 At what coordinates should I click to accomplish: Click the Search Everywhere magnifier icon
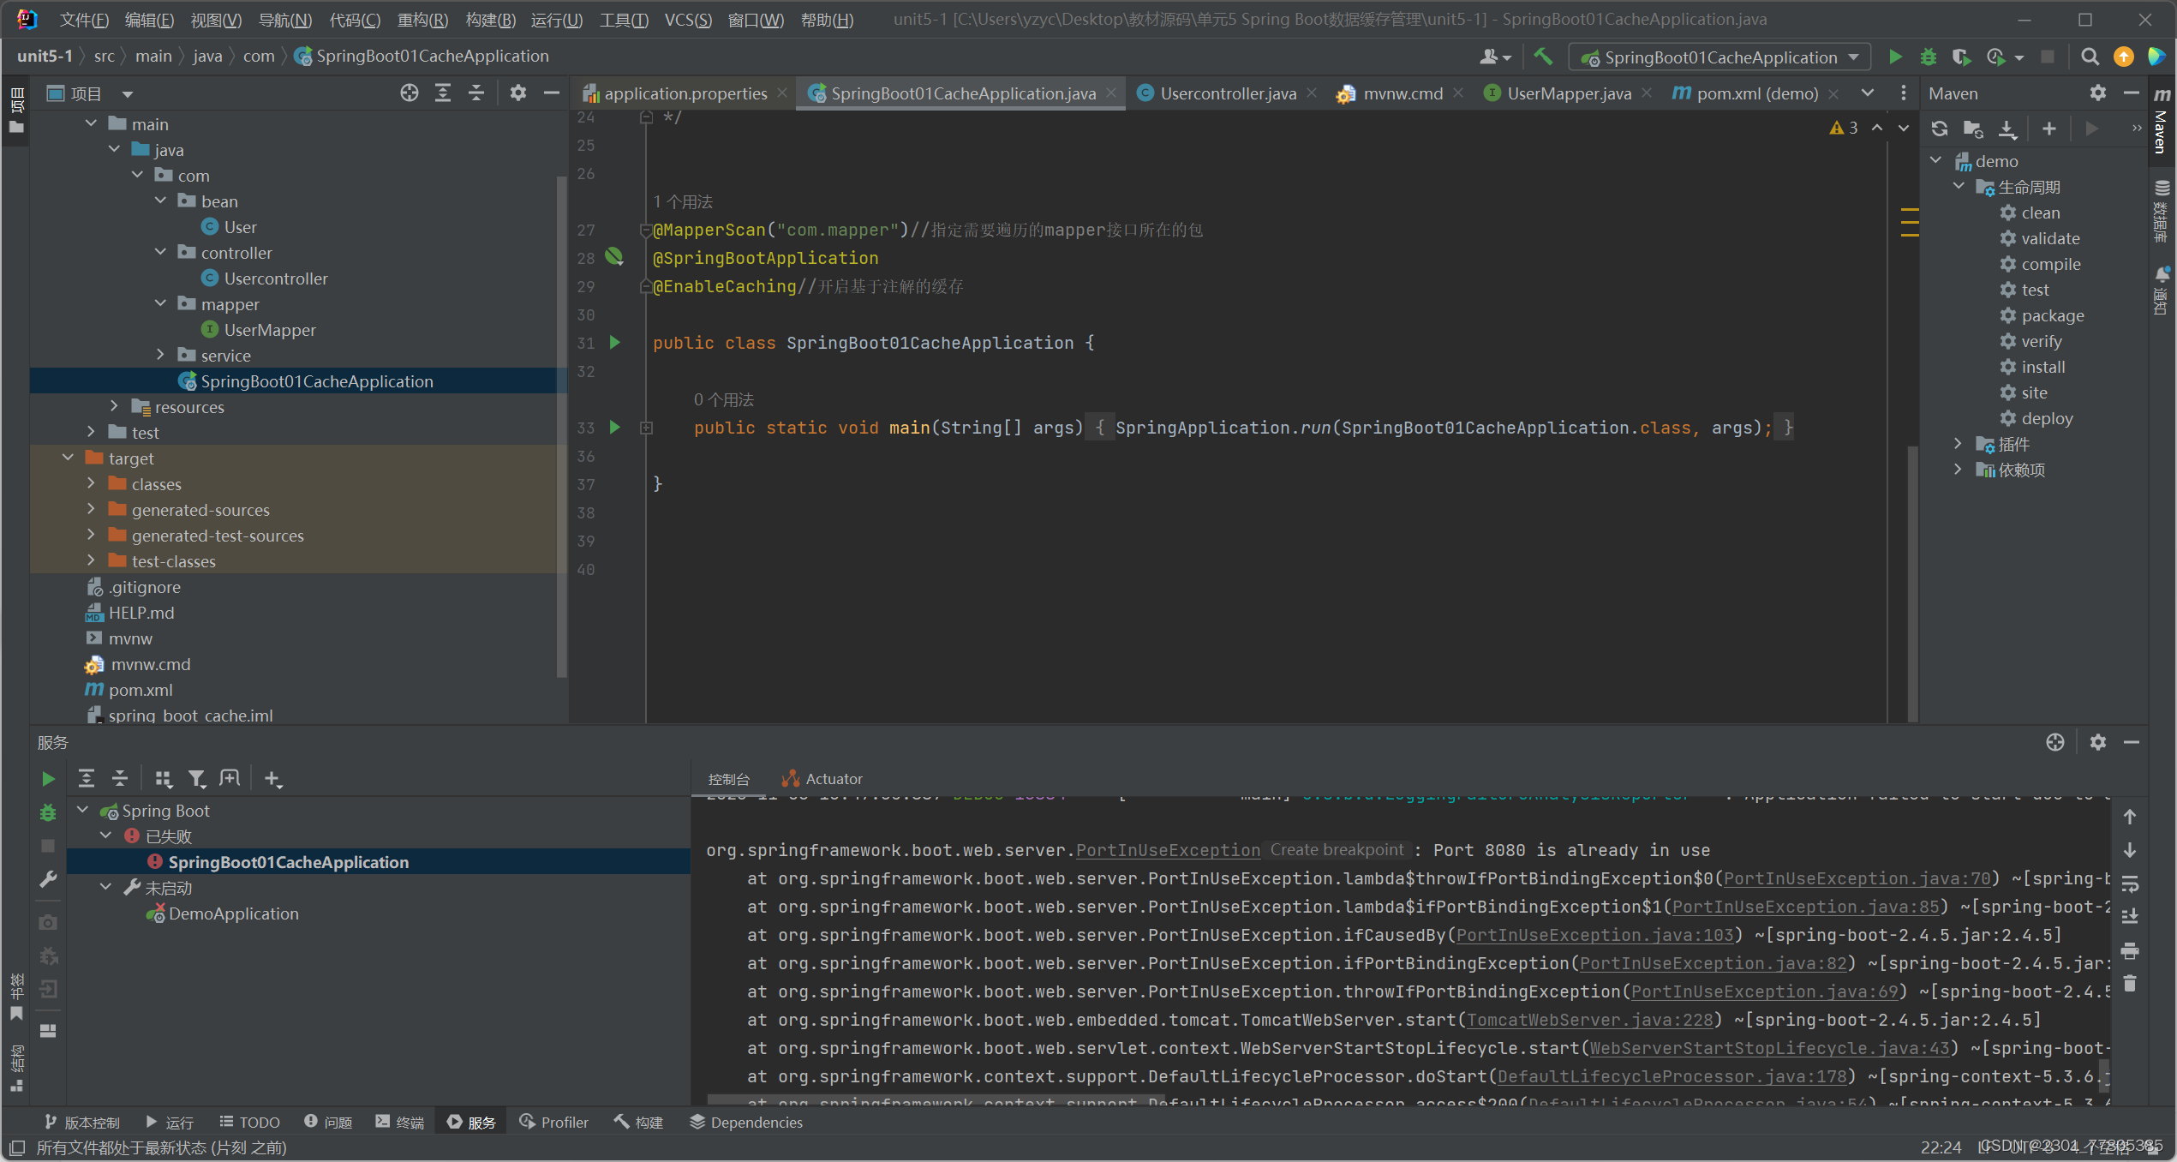click(x=2090, y=57)
